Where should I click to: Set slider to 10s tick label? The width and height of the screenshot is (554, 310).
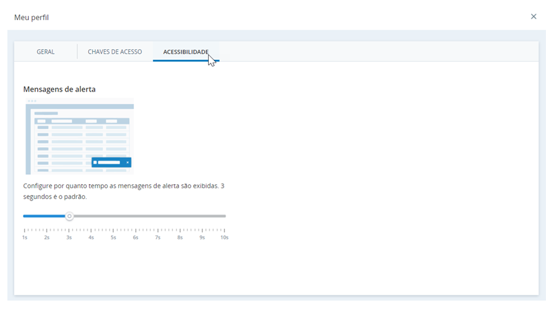(x=224, y=237)
